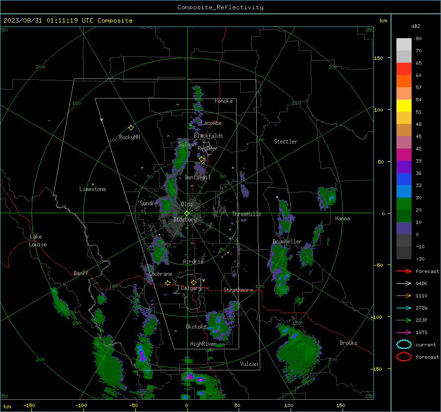Click the Sylvan label on map
Viewport: 441px width, 412px height.
click(187, 145)
